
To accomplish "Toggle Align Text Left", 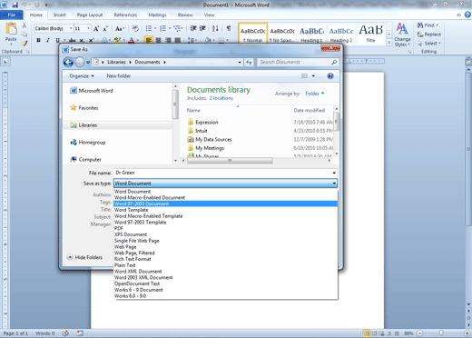I will (x=149, y=40).
